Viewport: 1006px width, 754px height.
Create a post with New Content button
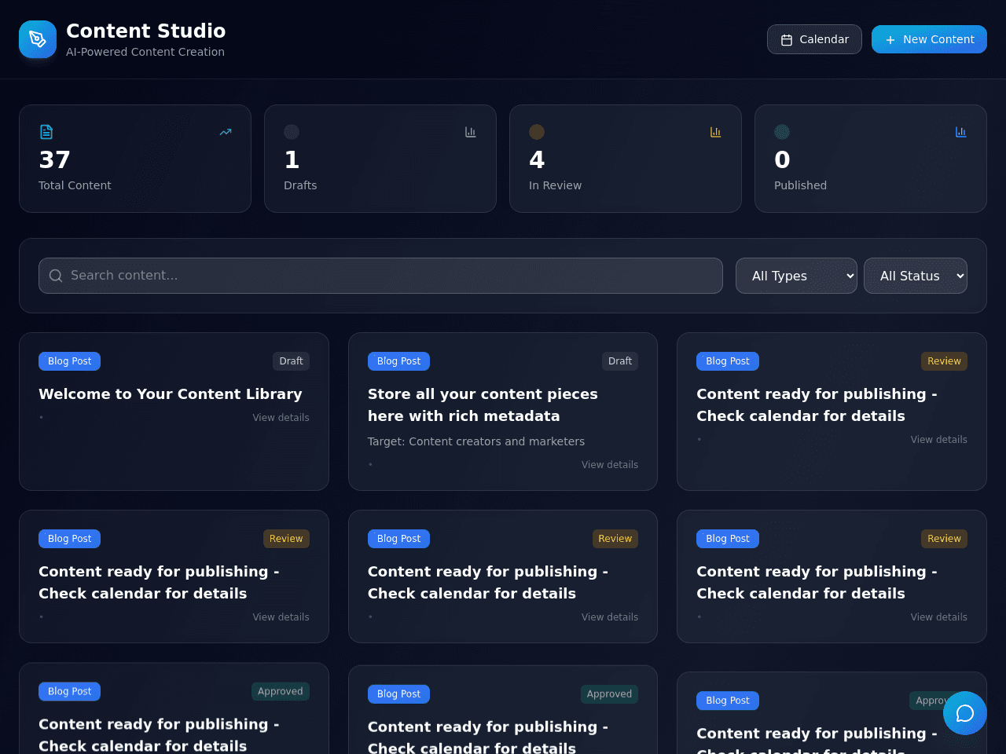click(929, 39)
